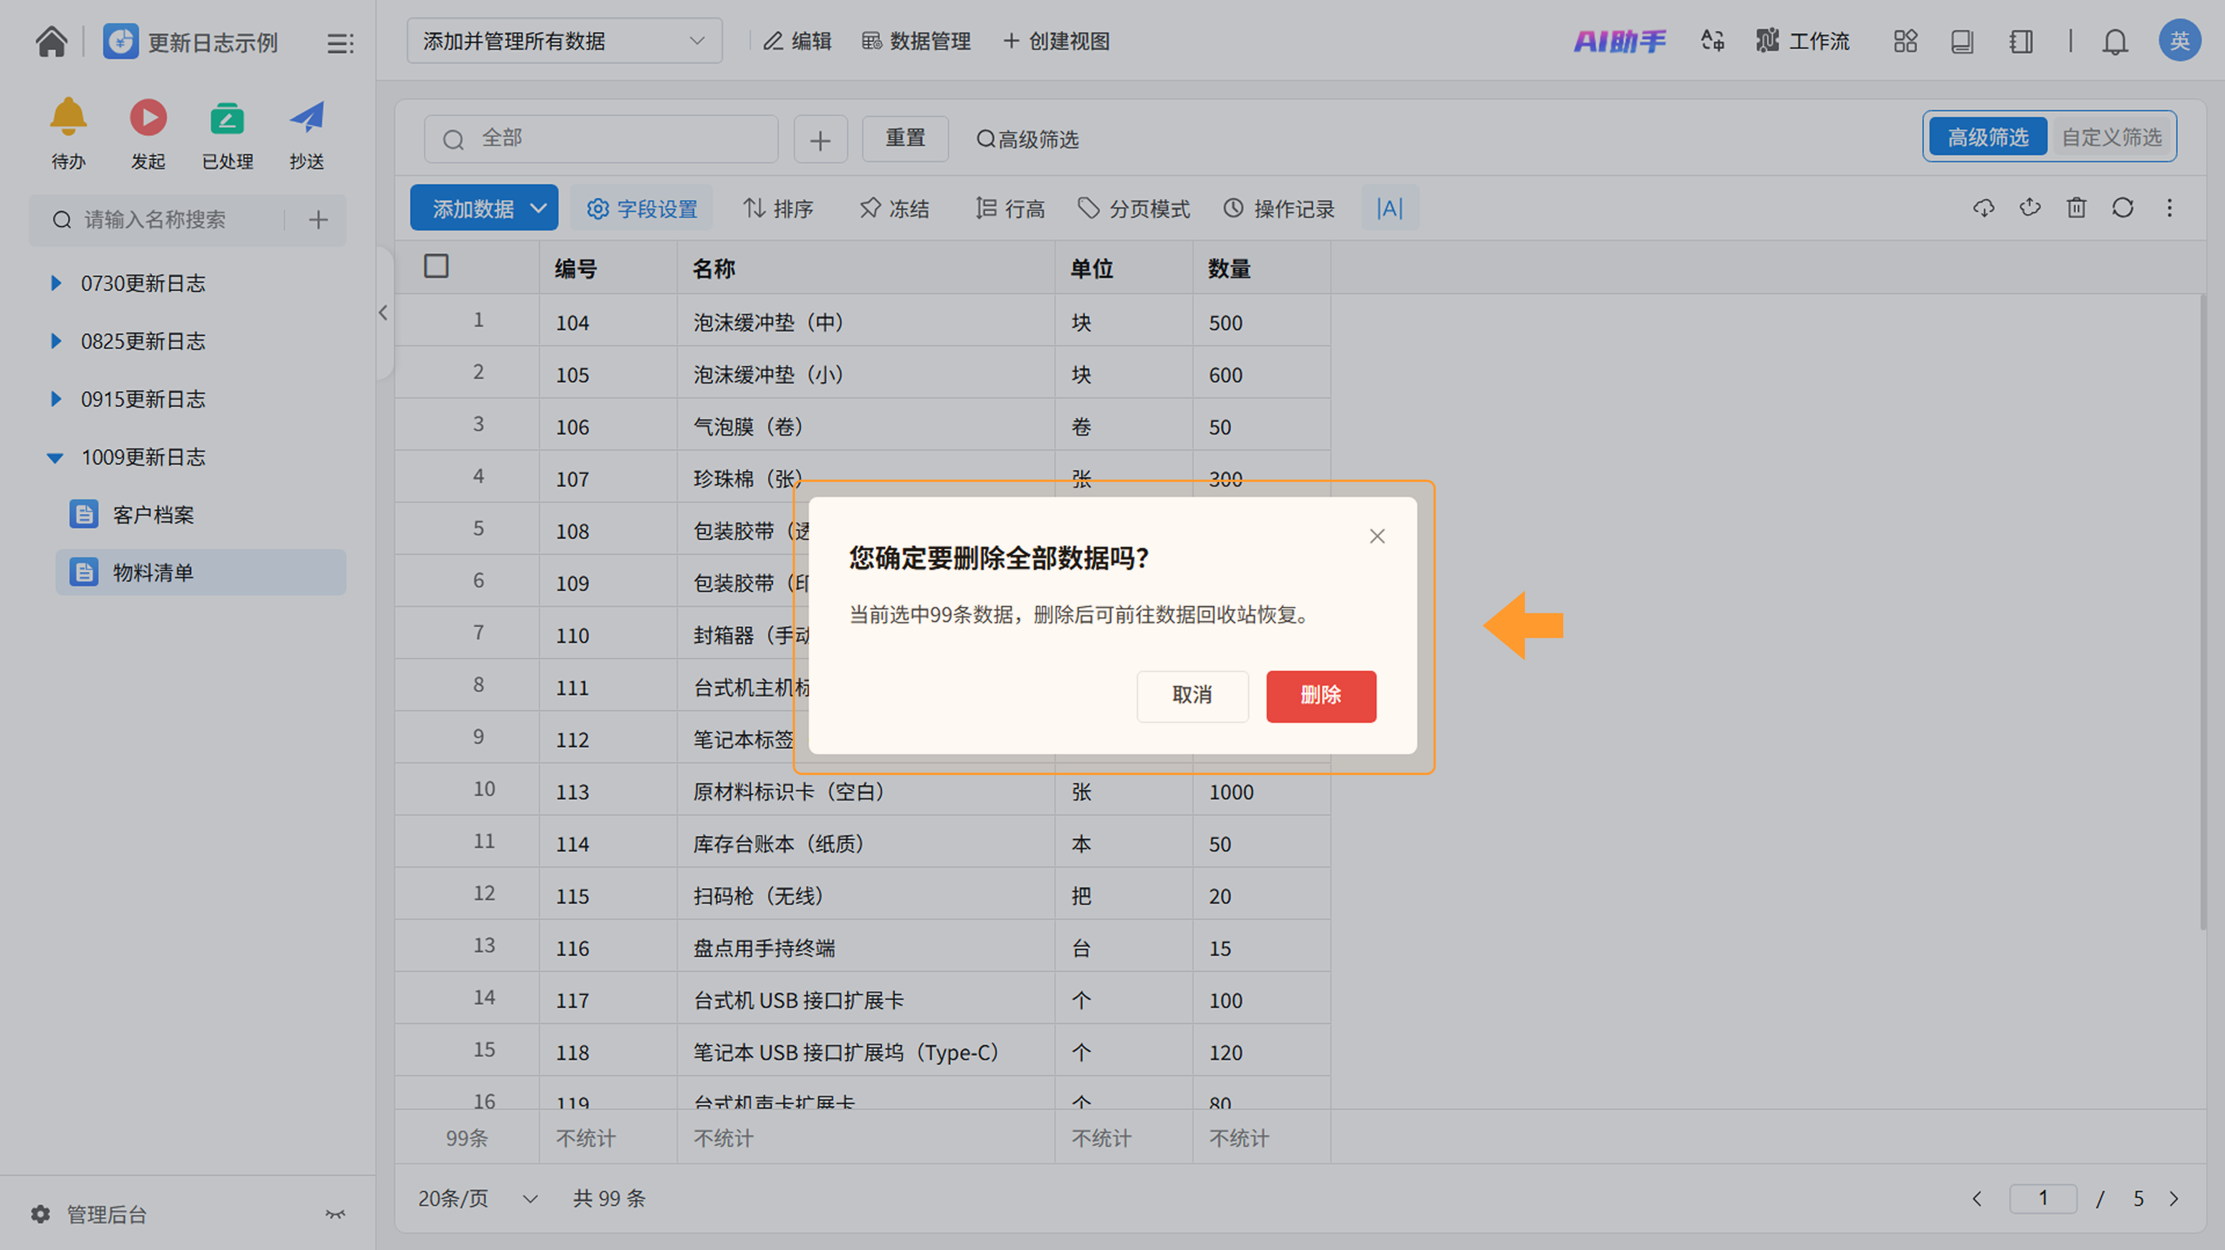Click the refresh icon in table toolbar
The image size is (2225, 1250).
(x=2122, y=208)
